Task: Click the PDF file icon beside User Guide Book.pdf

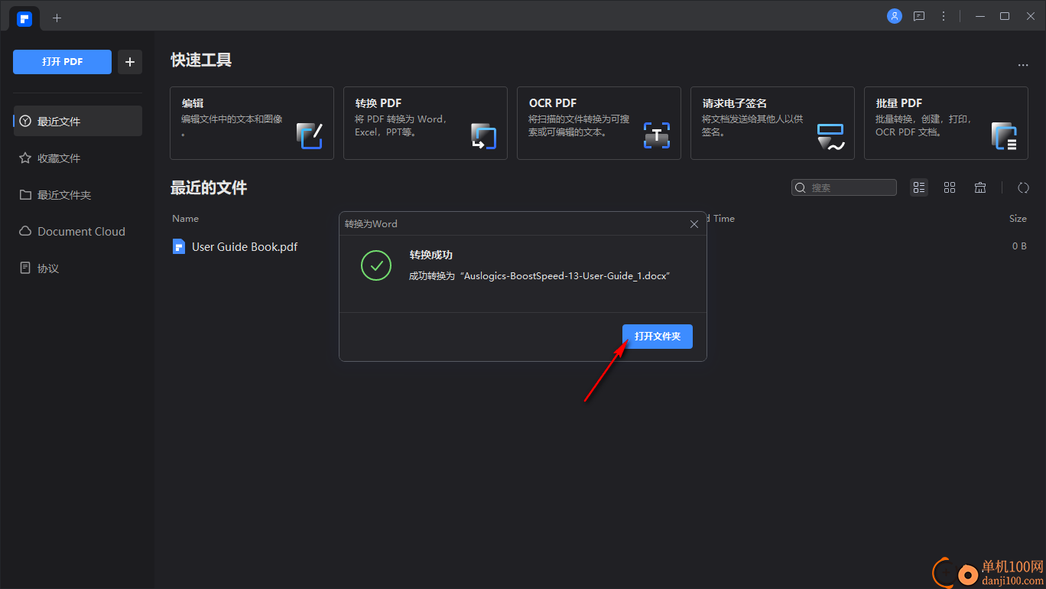Action: [x=179, y=246]
